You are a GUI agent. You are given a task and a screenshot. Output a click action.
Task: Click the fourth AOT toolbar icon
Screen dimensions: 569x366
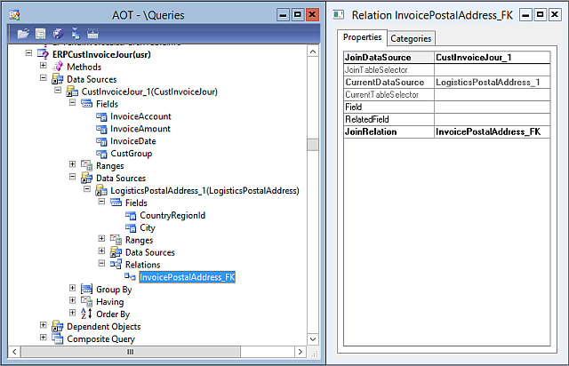(x=75, y=34)
